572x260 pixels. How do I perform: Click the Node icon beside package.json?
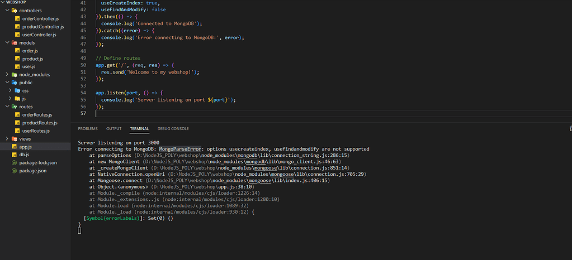pos(14,171)
